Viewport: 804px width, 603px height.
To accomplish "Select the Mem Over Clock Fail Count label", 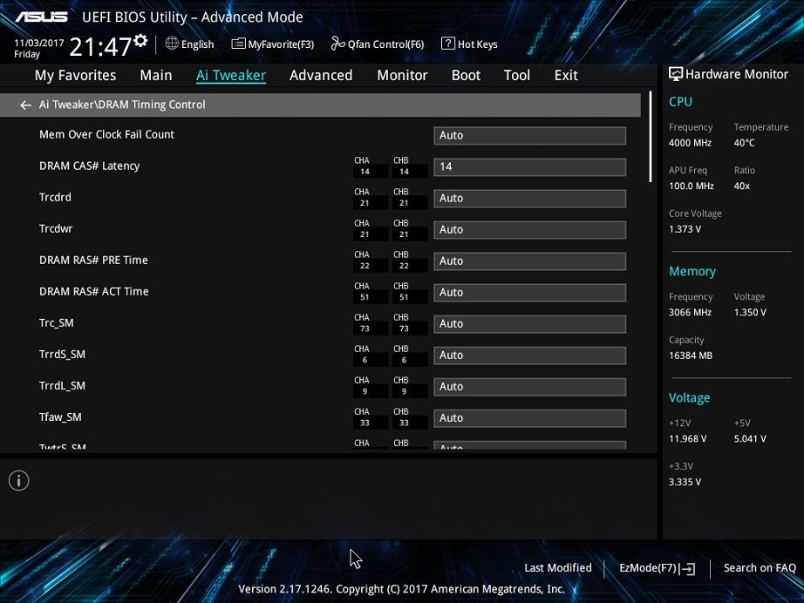I will (x=106, y=134).
